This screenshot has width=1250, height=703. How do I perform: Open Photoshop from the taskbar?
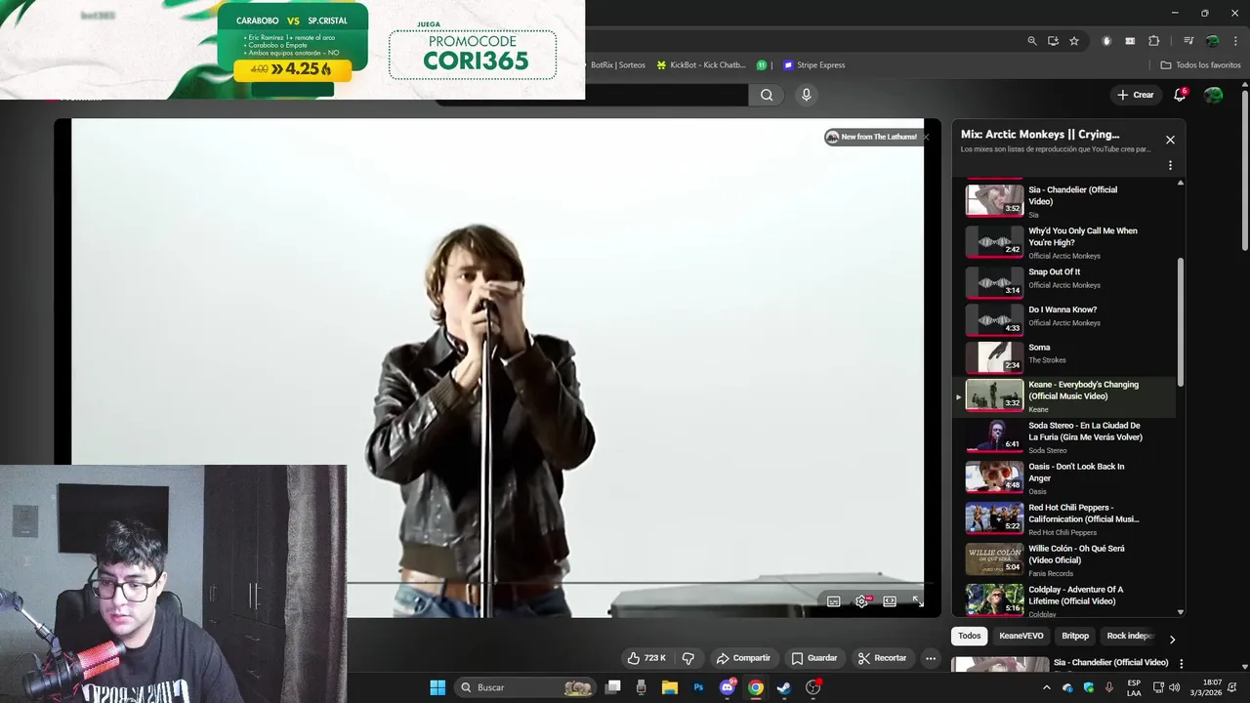pos(698,687)
